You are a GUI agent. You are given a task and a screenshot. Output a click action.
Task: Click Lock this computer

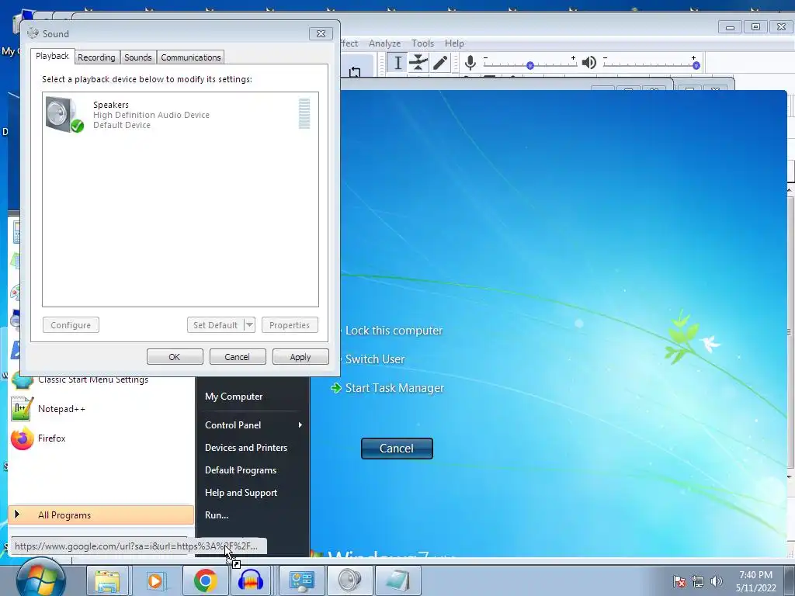(x=394, y=331)
